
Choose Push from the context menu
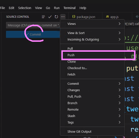93,55
